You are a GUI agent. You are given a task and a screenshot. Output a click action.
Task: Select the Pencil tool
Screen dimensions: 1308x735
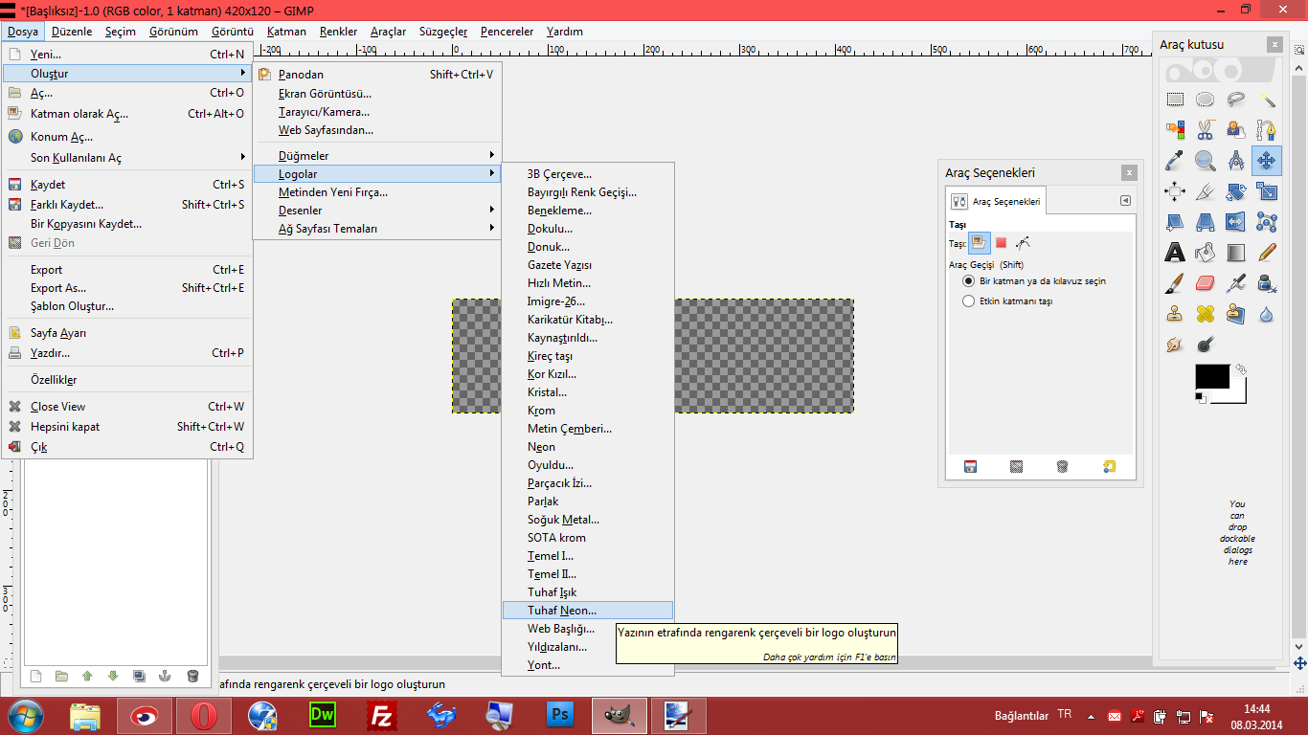tap(1267, 253)
